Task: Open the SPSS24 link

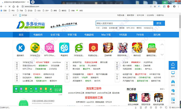Action: tap(109, 102)
